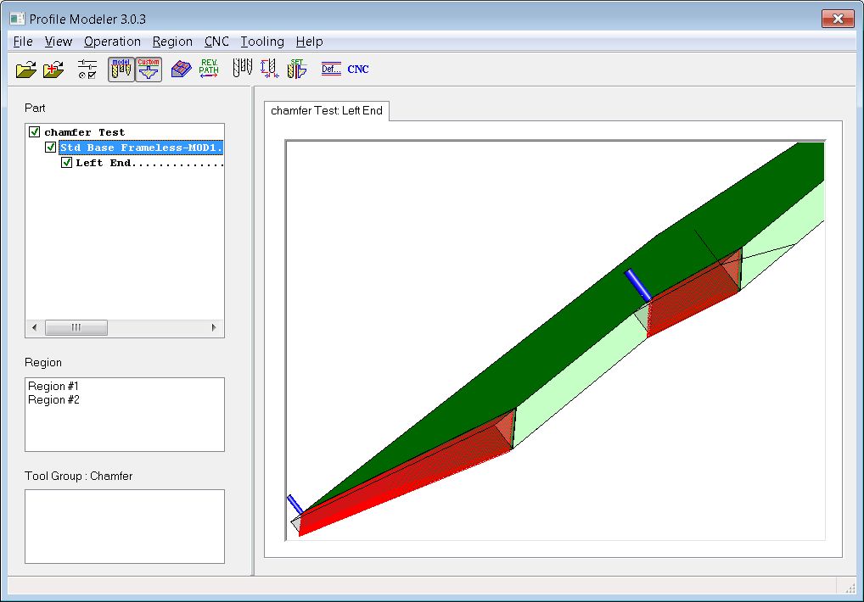Uncheck the chamfer Test checkbox

coord(35,132)
